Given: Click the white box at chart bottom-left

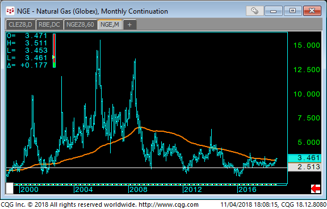Looking at the screenshot, I should click(10, 188).
